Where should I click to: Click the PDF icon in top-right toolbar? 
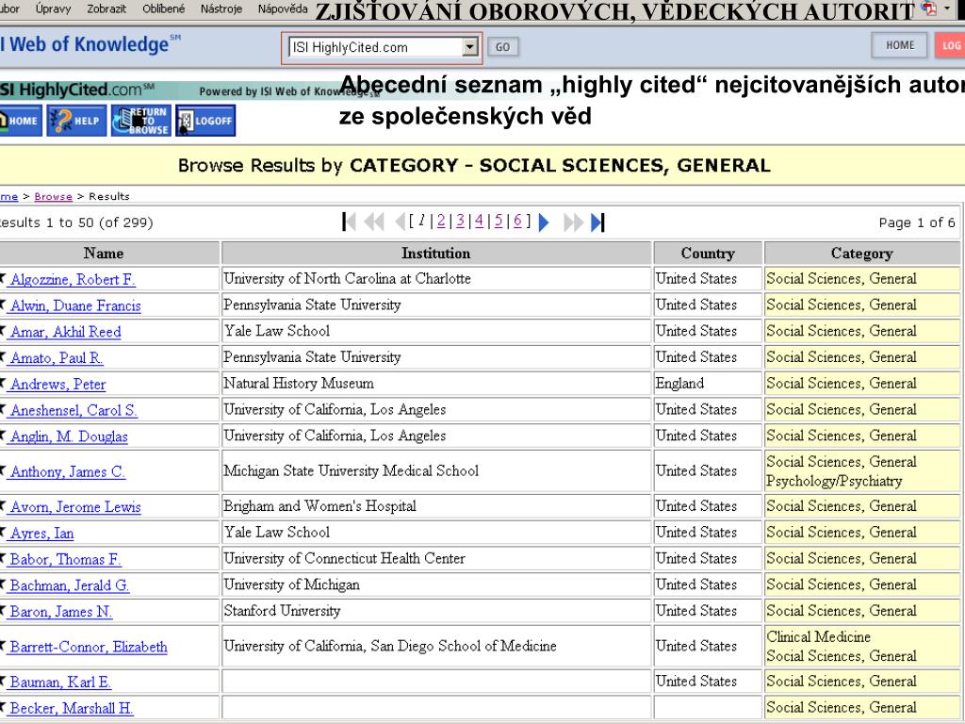tap(928, 8)
